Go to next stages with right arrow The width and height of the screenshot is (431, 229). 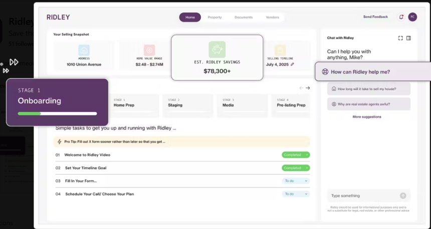(x=308, y=88)
